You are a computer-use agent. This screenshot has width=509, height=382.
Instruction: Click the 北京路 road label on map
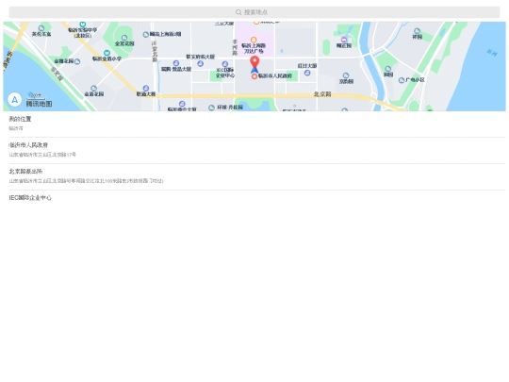(x=322, y=94)
